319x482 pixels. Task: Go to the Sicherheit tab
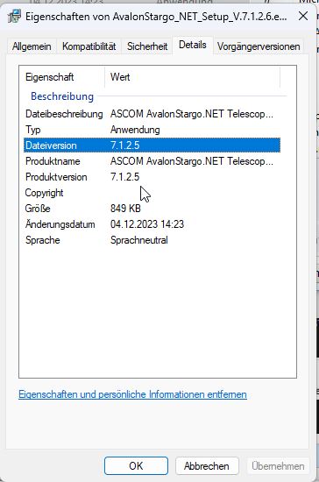147,46
